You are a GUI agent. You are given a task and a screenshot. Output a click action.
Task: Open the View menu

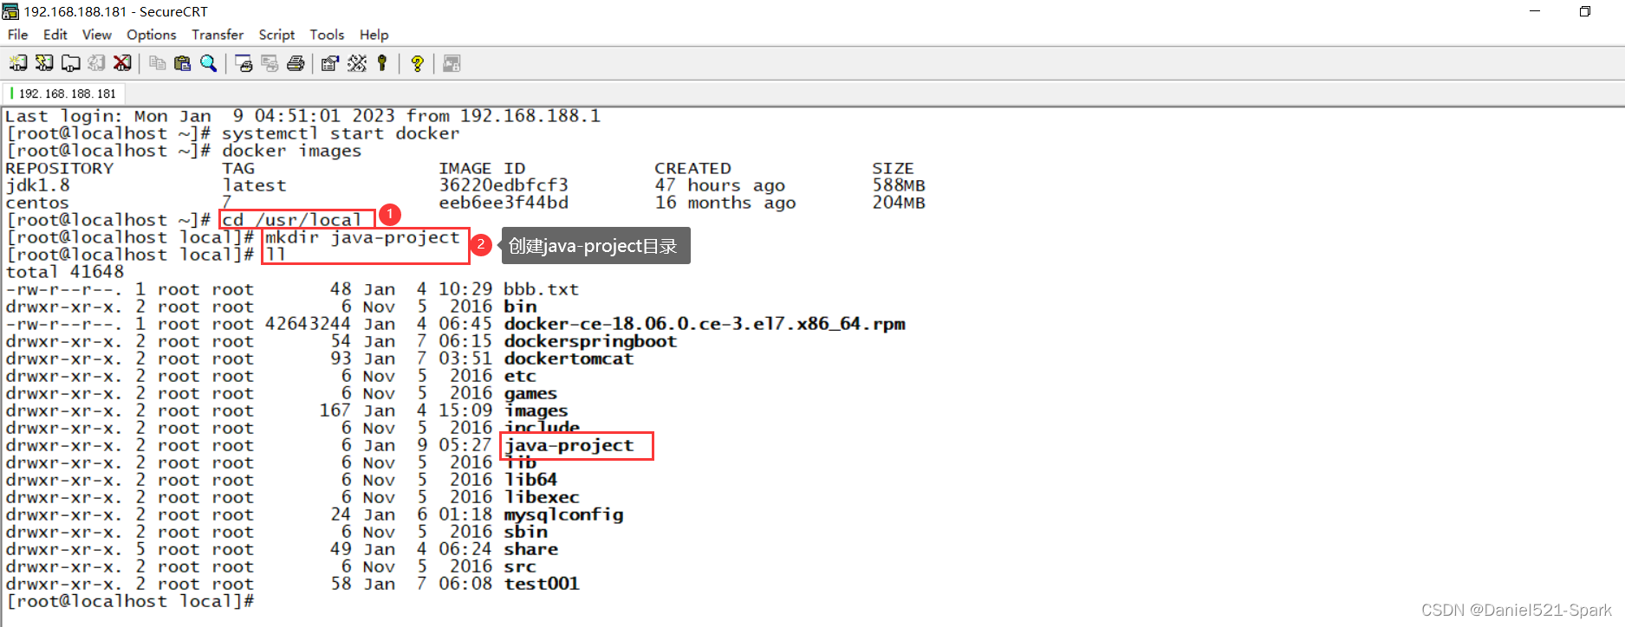pos(97,35)
